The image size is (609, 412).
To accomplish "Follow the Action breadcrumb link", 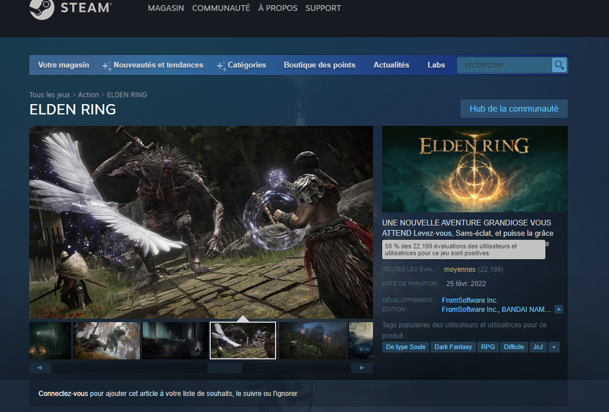I will pos(89,94).
